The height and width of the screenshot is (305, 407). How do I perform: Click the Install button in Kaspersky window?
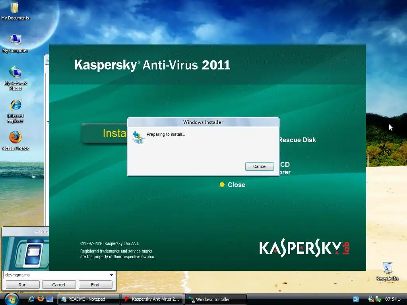click(105, 133)
